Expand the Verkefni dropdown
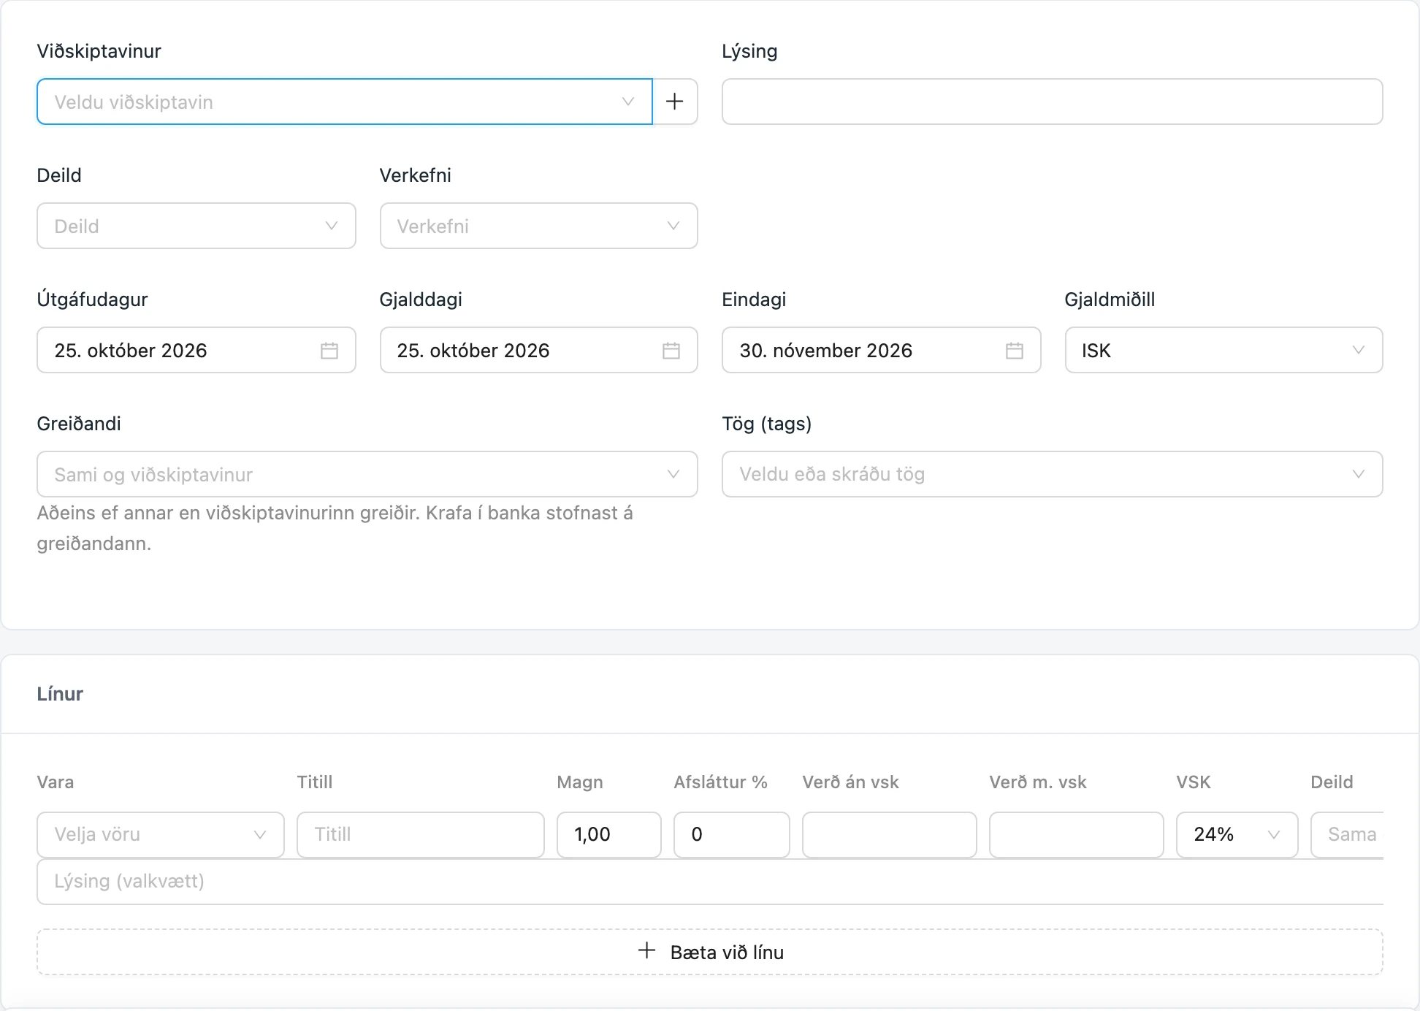 pyautogui.click(x=539, y=226)
